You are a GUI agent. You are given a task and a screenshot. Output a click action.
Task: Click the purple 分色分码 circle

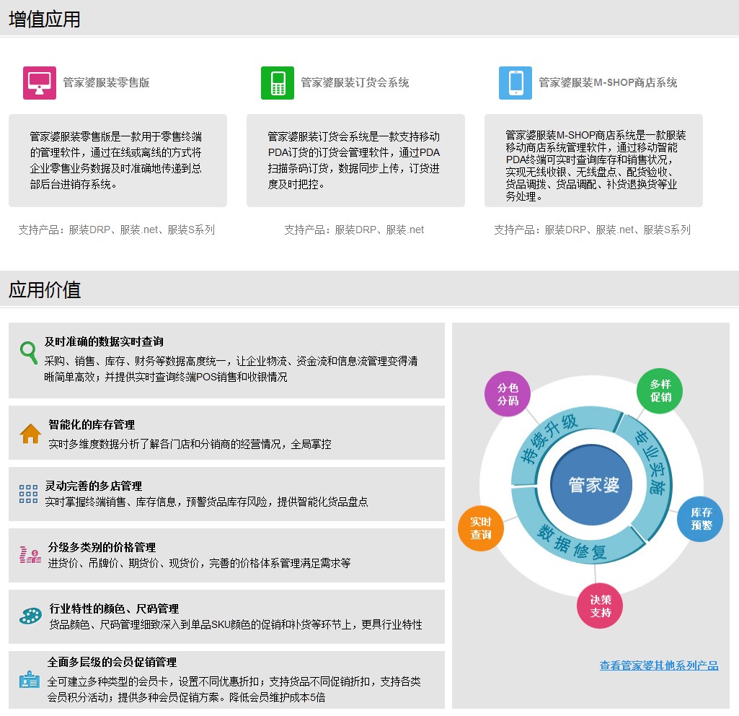[x=508, y=394]
